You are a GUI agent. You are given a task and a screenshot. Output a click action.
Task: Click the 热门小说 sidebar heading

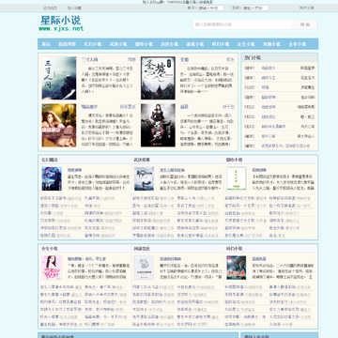[x=253, y=58]
